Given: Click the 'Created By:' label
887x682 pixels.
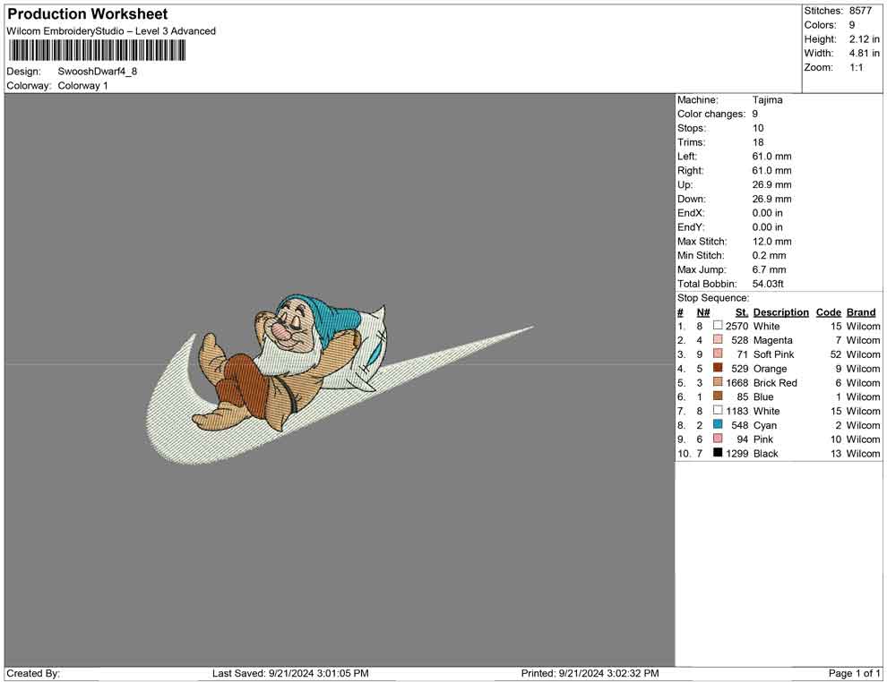Looking at the screenshot, I should pos(33,673).
